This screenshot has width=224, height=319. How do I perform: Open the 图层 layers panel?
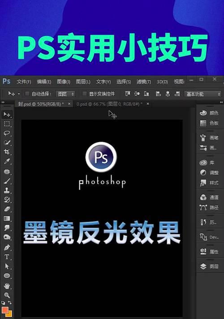209,267
